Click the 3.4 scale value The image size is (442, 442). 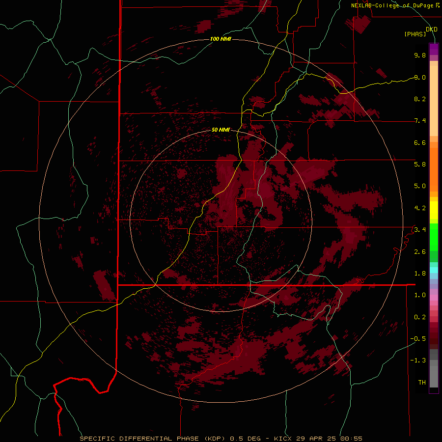(420, 230)
